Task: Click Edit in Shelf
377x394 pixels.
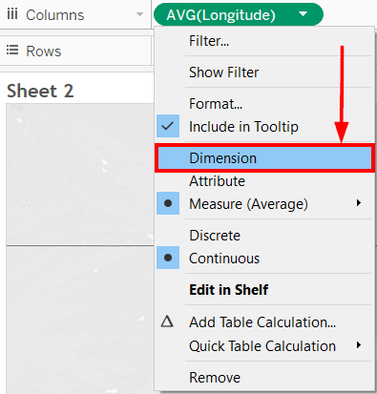Action: 229,290
